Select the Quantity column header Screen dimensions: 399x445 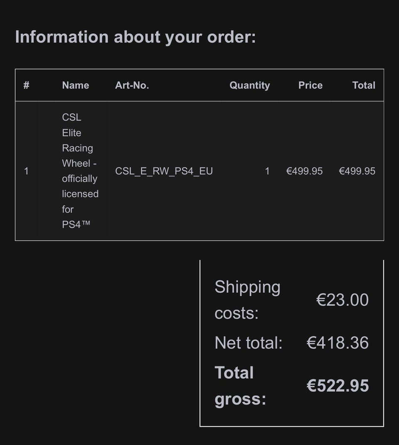tap(249, 85)
